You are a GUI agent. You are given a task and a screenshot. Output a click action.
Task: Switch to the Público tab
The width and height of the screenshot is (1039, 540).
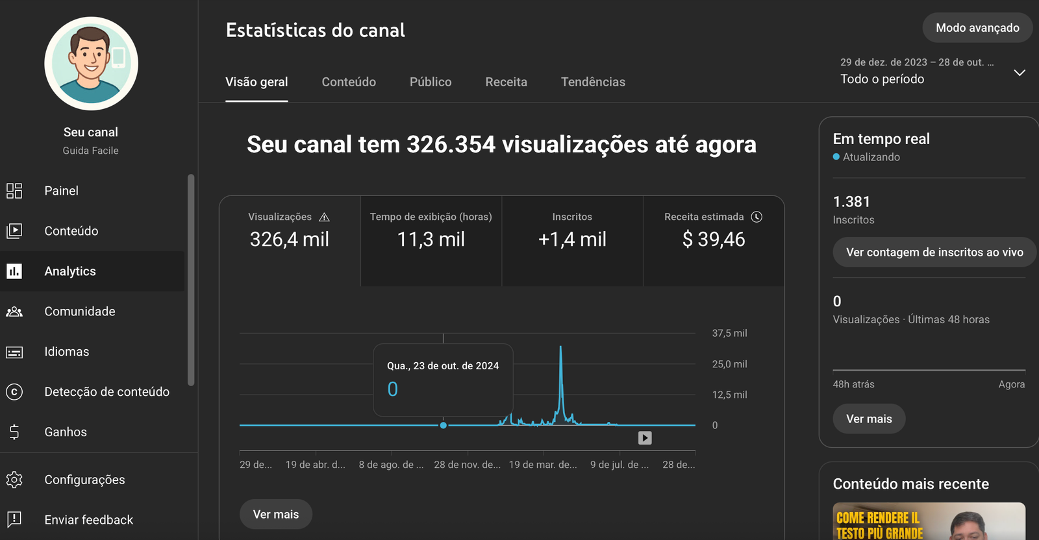(x=431, y=82)
